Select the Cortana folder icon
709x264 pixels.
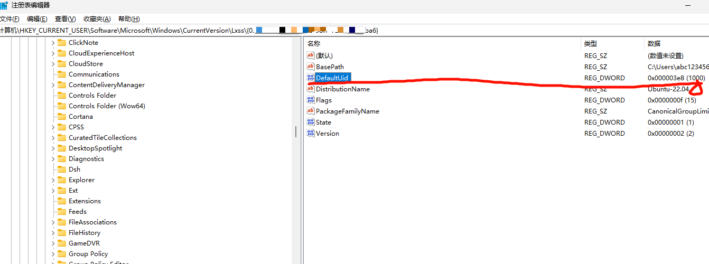coord(62,116)
